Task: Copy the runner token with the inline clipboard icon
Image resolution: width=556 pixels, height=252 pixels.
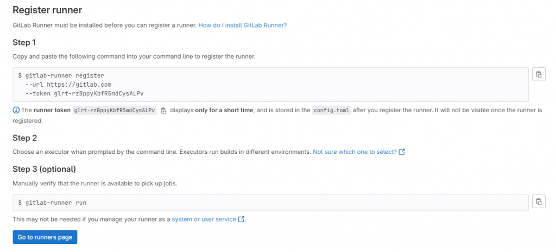Action: (x=163, y=111)
